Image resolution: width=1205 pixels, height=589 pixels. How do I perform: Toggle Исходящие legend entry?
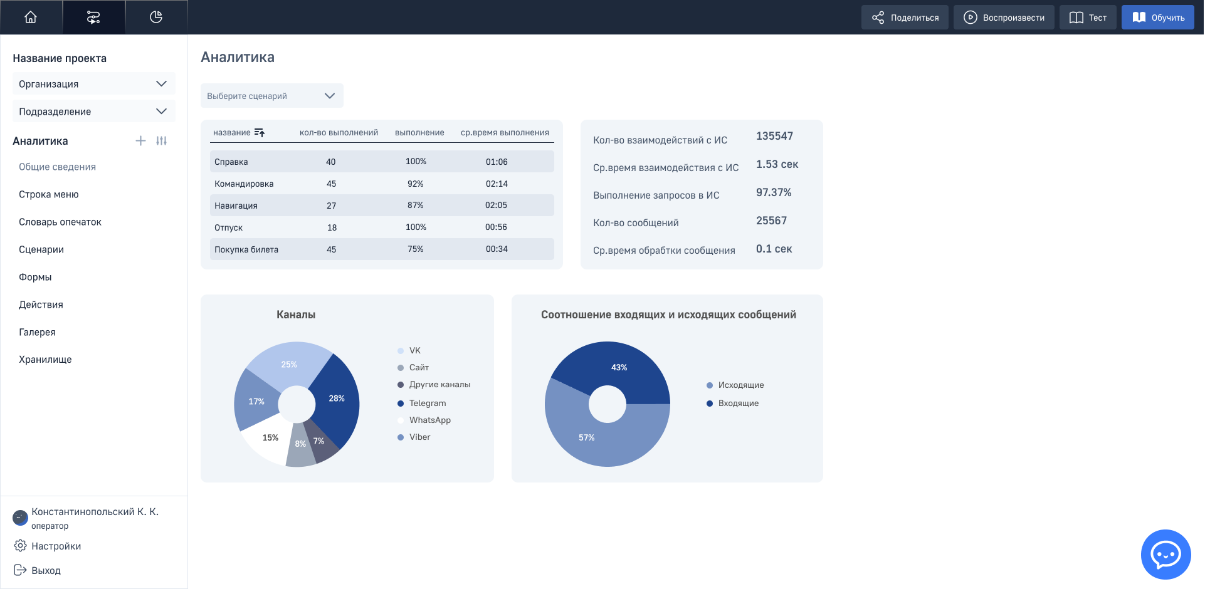click(x=735, y=385)
